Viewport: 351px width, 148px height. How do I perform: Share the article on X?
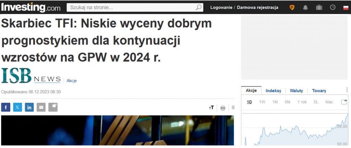coord(17,107)
